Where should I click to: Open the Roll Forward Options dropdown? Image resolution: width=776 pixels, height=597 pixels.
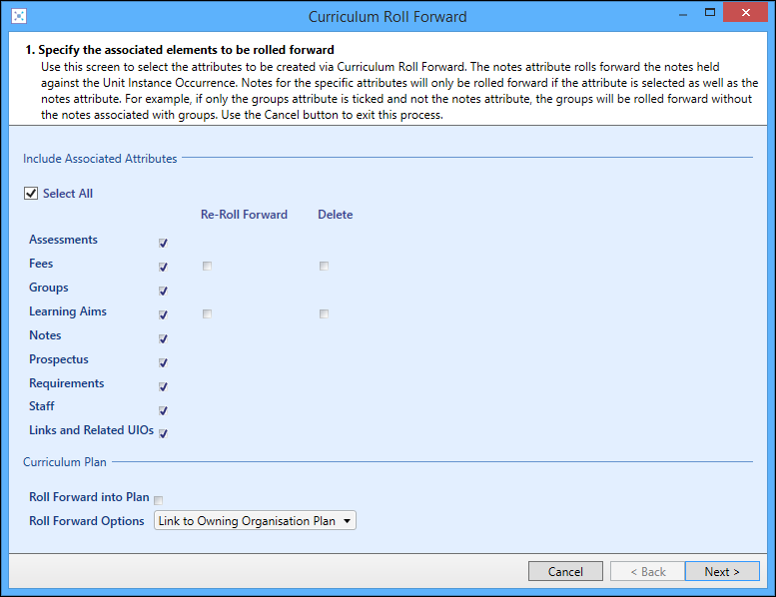click(255, 521)
